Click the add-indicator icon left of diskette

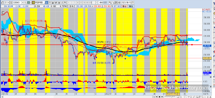tap(110, 3)
